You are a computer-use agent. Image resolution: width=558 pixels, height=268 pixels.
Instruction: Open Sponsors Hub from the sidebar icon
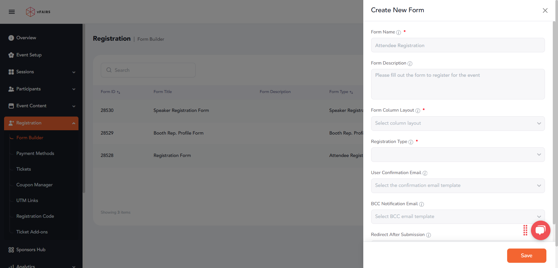tap(11, 249)
